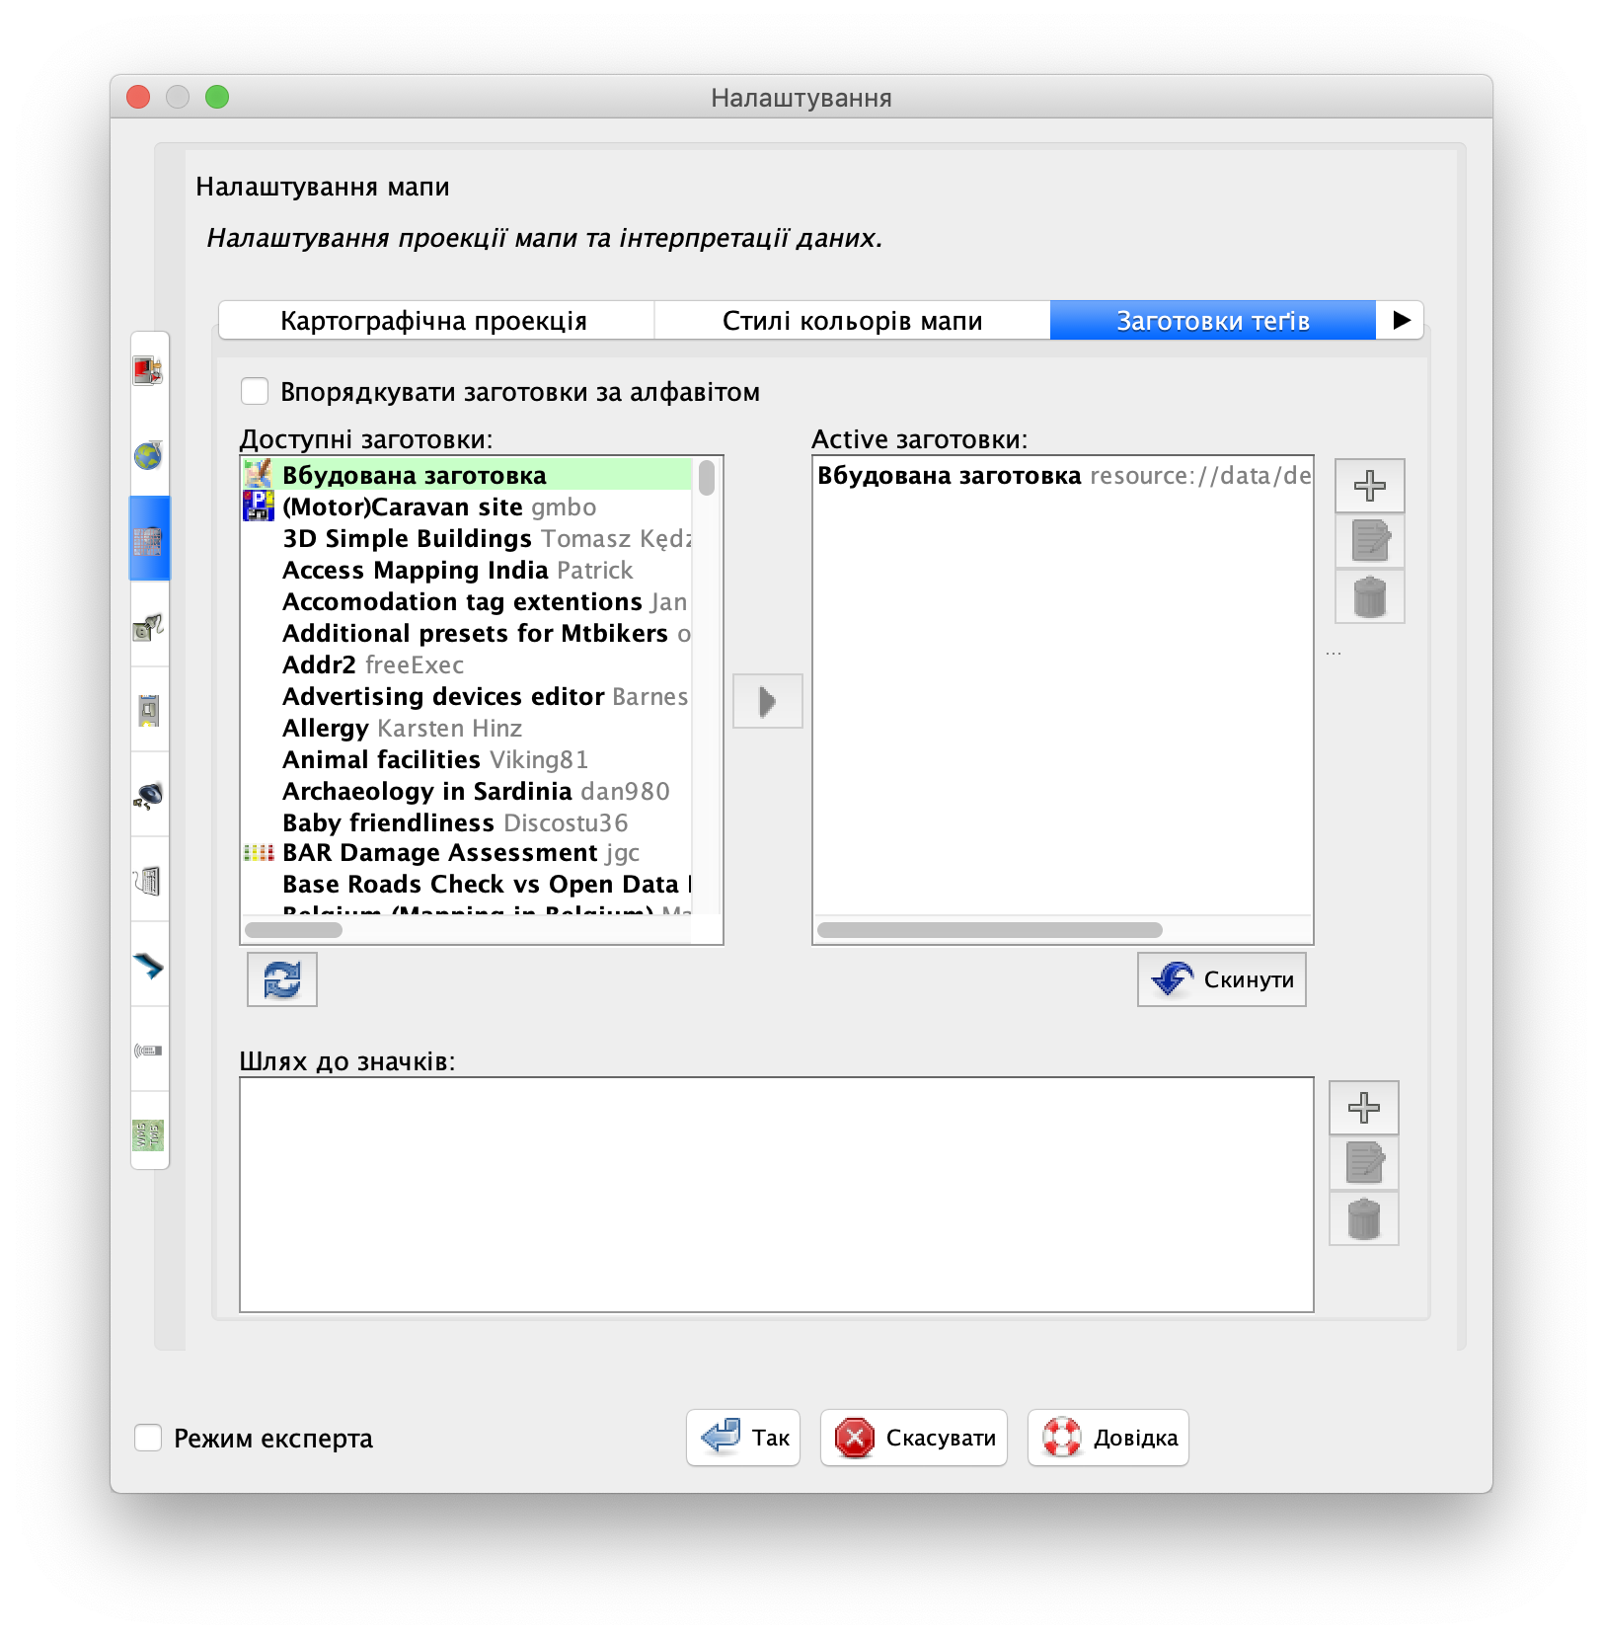1603x1639 pixels.
Task: Select Access Mapping India preset
Action: tap(467, 570)
